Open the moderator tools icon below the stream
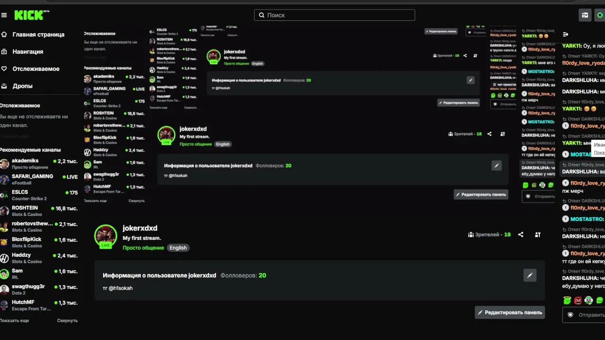This screenshot has width=605, height=340. coord(538,235)
